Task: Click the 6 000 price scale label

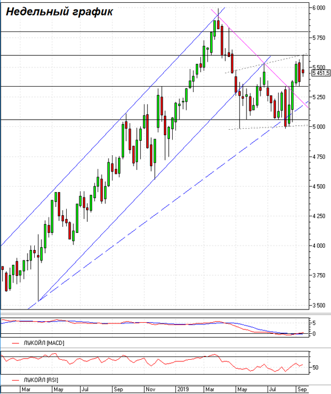Action: (319, 8)
